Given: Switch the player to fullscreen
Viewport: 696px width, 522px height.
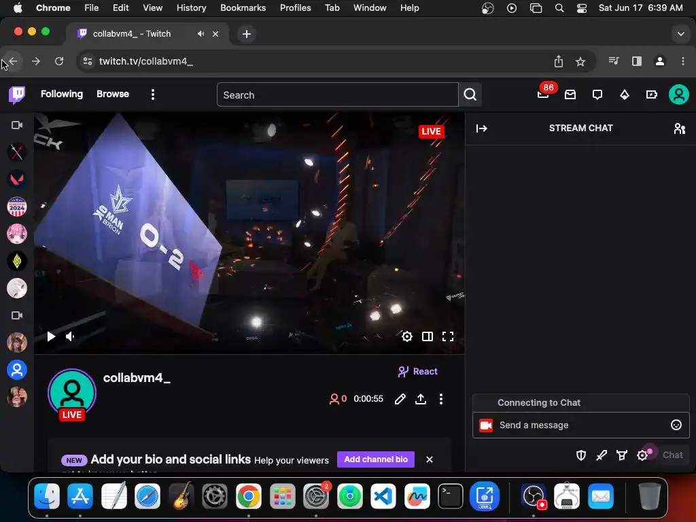Looking at the screenshot, I should pyautogui.click(x=448, y=336).
